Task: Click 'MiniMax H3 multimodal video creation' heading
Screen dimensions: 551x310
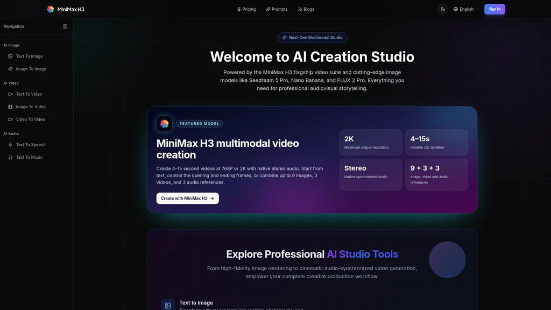Action: [x=228, y=149]
